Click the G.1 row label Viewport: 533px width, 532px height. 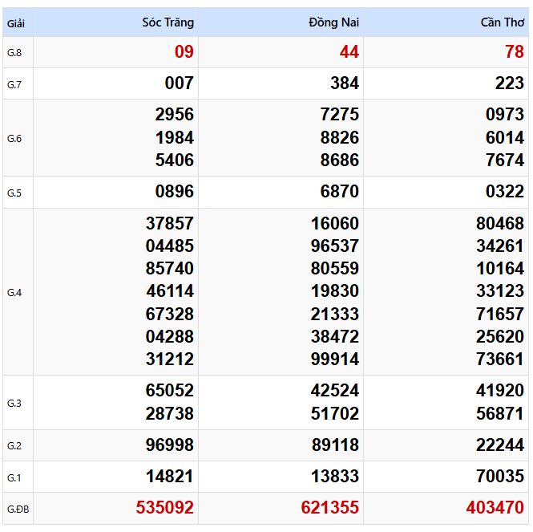[x=14, y=477]
